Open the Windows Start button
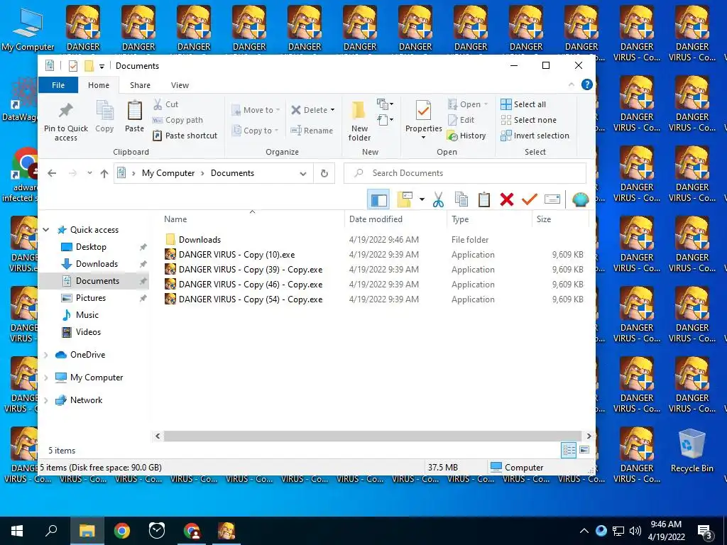727x545 pixels. (17, 531)
